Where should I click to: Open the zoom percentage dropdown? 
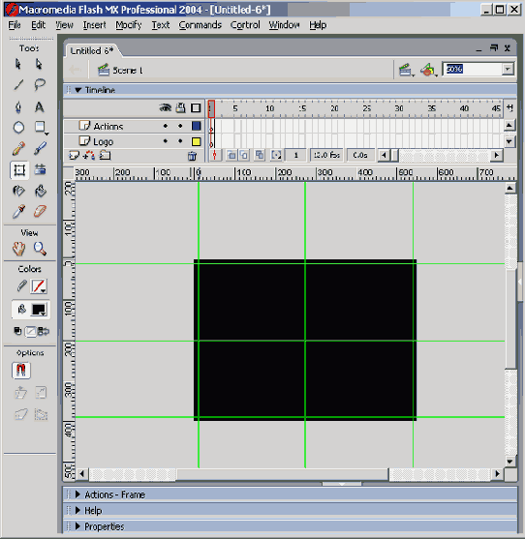[x=508, y=69]
